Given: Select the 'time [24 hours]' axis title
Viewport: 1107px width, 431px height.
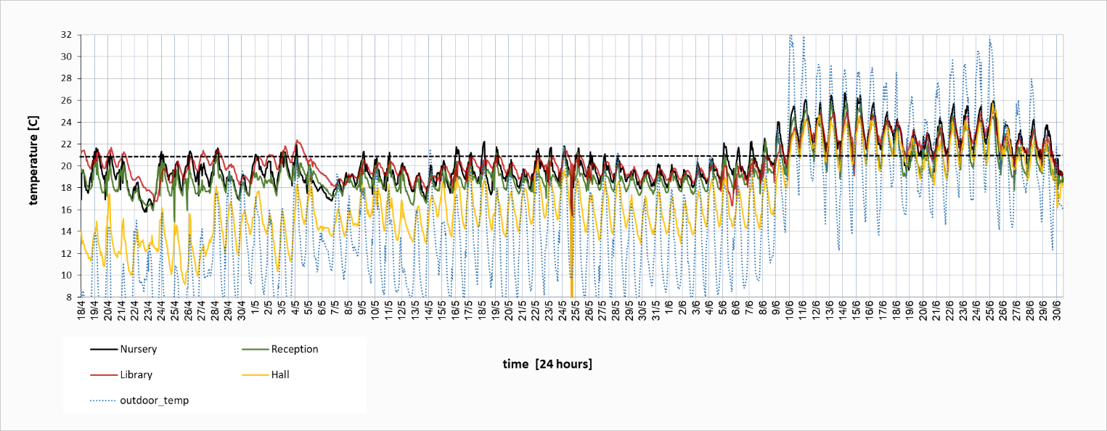Looking at the screenshot, I should click(547, 364).
